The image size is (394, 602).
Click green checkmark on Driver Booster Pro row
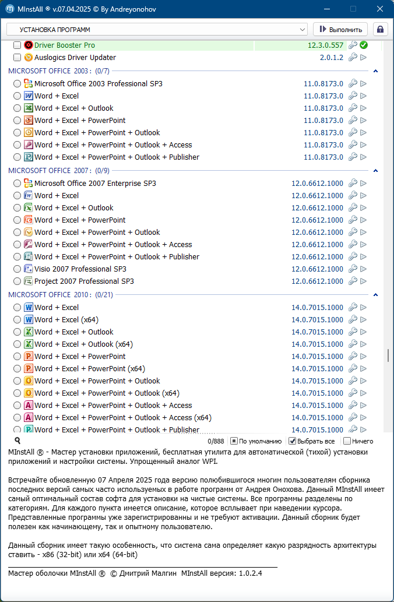pyautogui.click(x=363, y=45)
